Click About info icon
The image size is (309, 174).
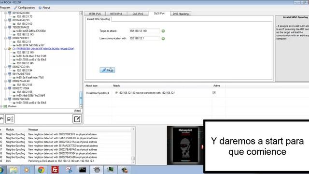pyautogui.click(x=40, y=8)
